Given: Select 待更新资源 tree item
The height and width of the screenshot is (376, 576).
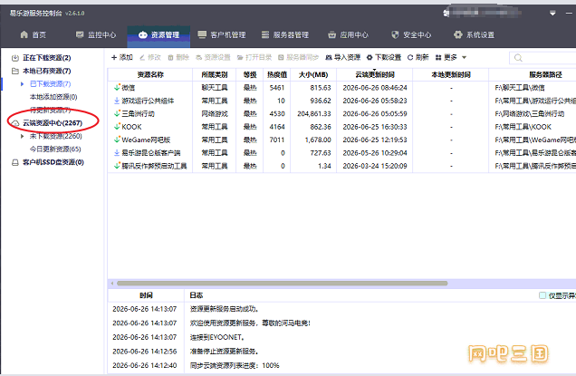Looking at the screenshot, I should (50, 110).
